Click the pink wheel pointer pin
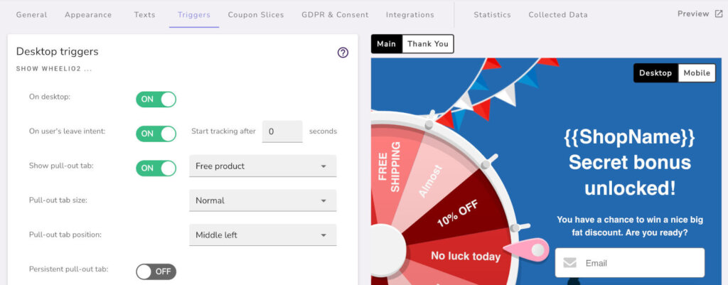The width and height of the screenshot is (728, 285). pos(527,250)
